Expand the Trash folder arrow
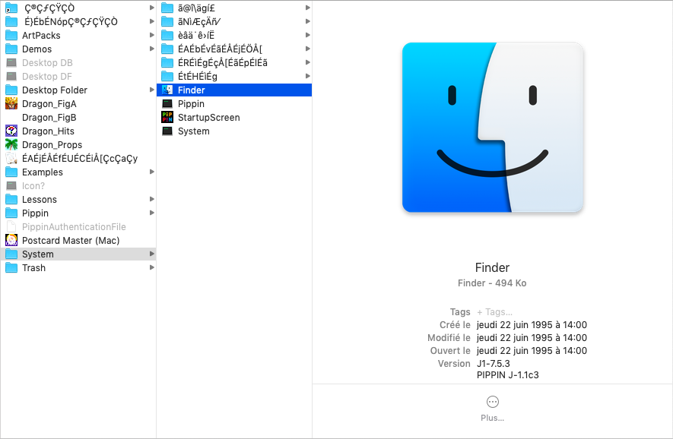Image resolution: width=673 pixels, height=439 pixels. (x=151, y=267)
